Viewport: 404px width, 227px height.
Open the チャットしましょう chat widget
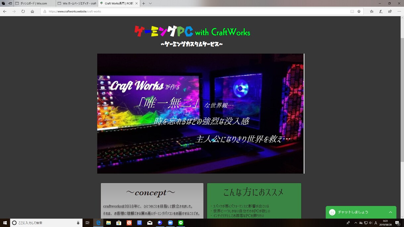tap(361, 212)
